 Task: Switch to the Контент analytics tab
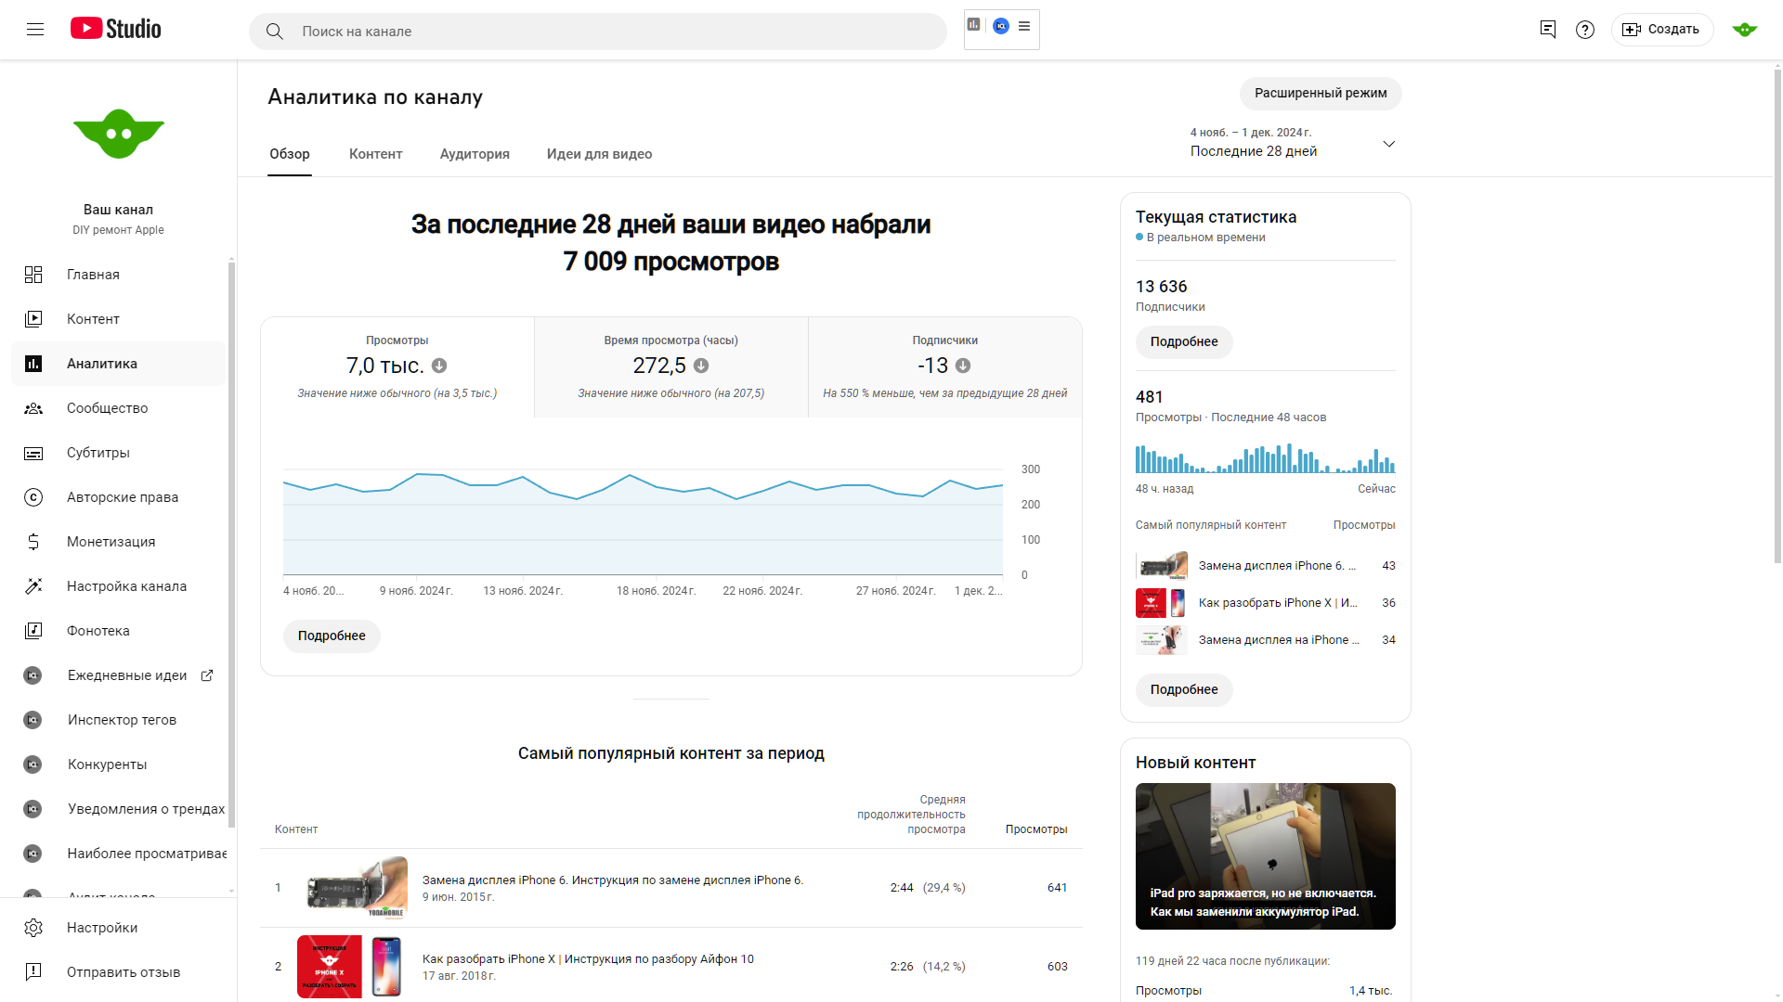375,154
